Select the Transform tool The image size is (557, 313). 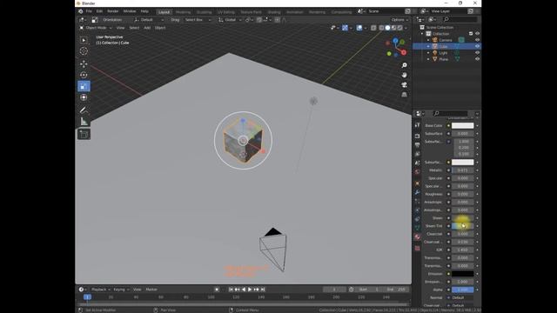tap(84, 97)
